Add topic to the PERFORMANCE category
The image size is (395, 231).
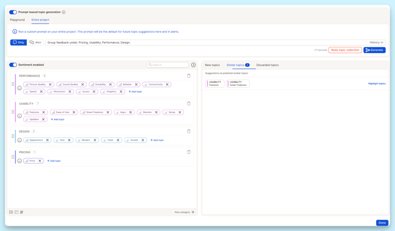tap(136, 92)
